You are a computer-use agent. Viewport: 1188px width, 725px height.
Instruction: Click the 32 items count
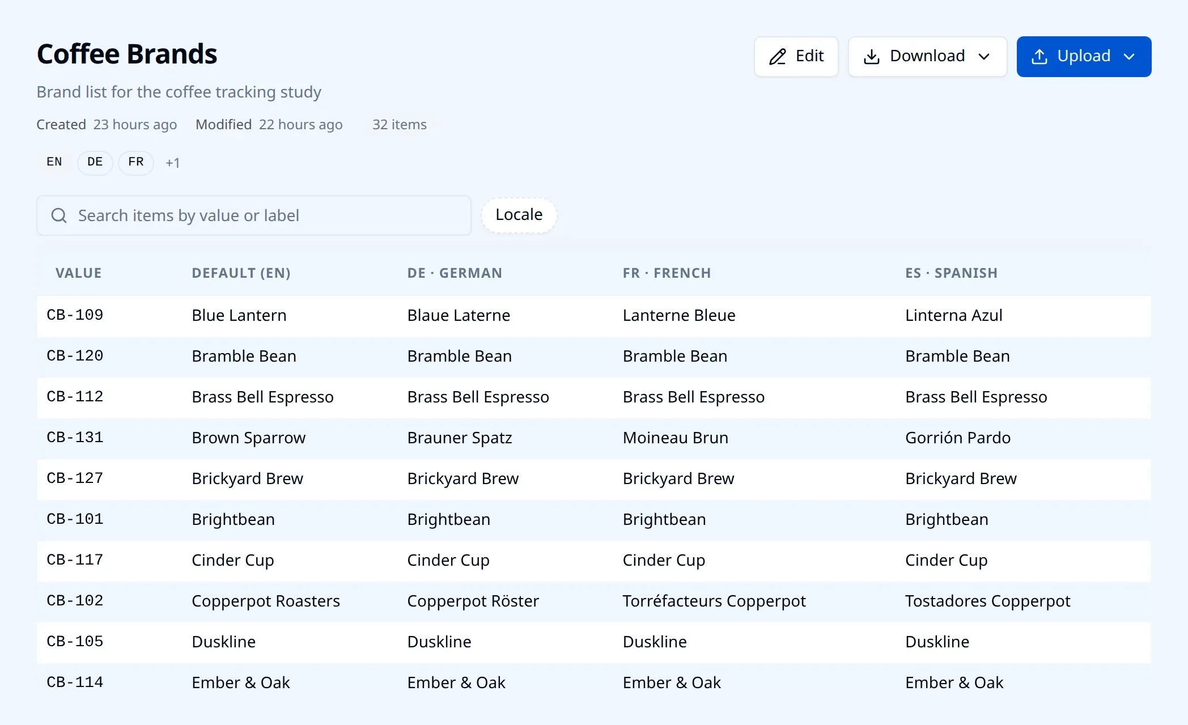[400, 125]
